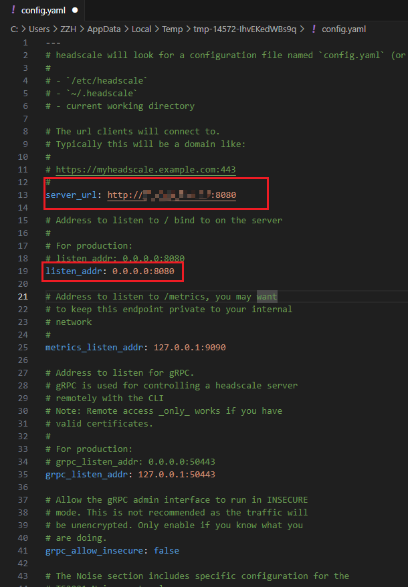This screenshot has height=587, width=408.
Task: Click the YAML file icon in the tab
Action: (x=13, y=10)
